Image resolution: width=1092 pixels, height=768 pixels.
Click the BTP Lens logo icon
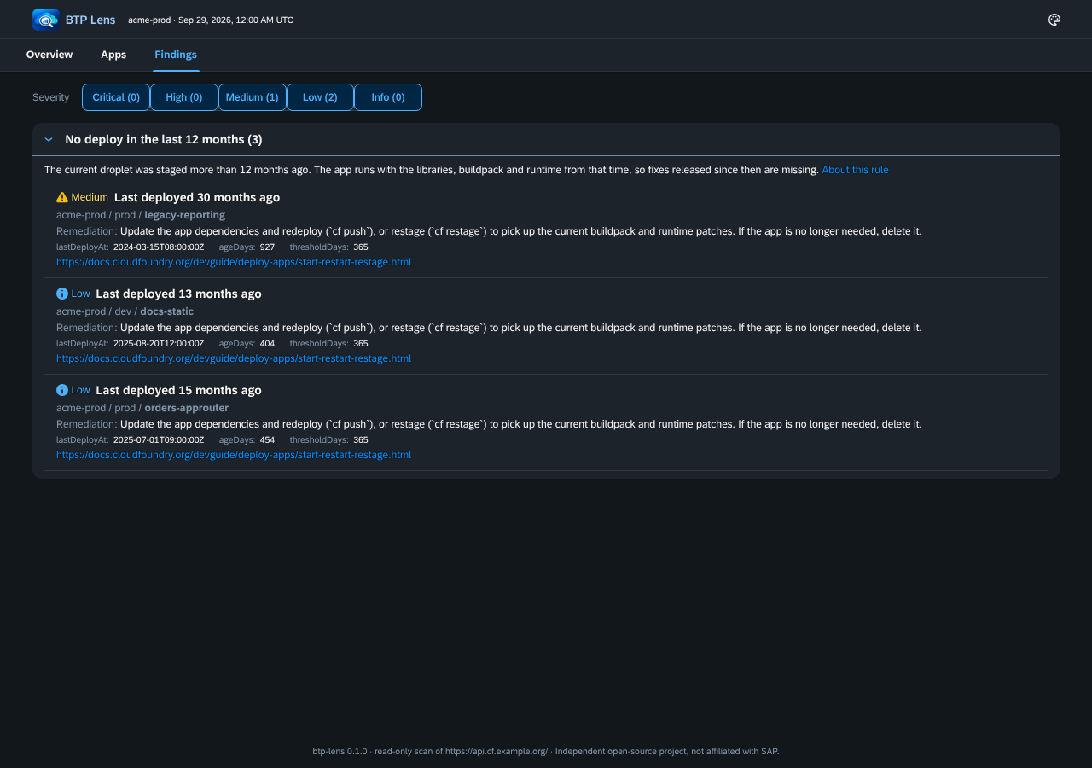pos(45,20)
